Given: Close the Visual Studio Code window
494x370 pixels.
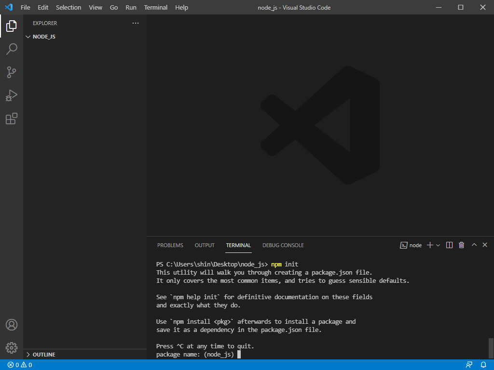Looking at the screenshot, I should (482, 7).
